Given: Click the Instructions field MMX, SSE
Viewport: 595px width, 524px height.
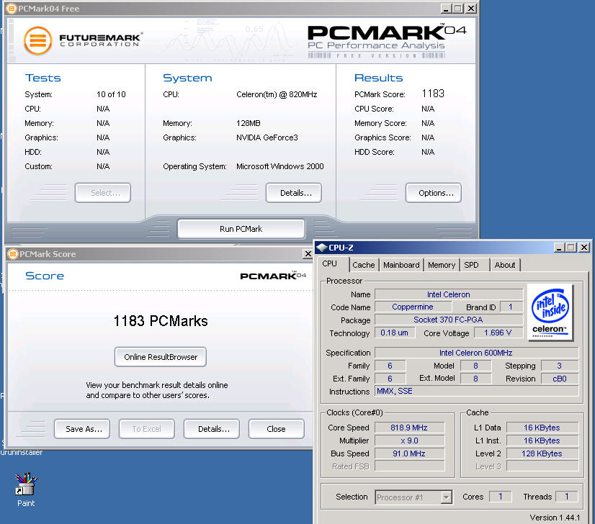Looking at the screenshot, I should (x=476, y=391).
